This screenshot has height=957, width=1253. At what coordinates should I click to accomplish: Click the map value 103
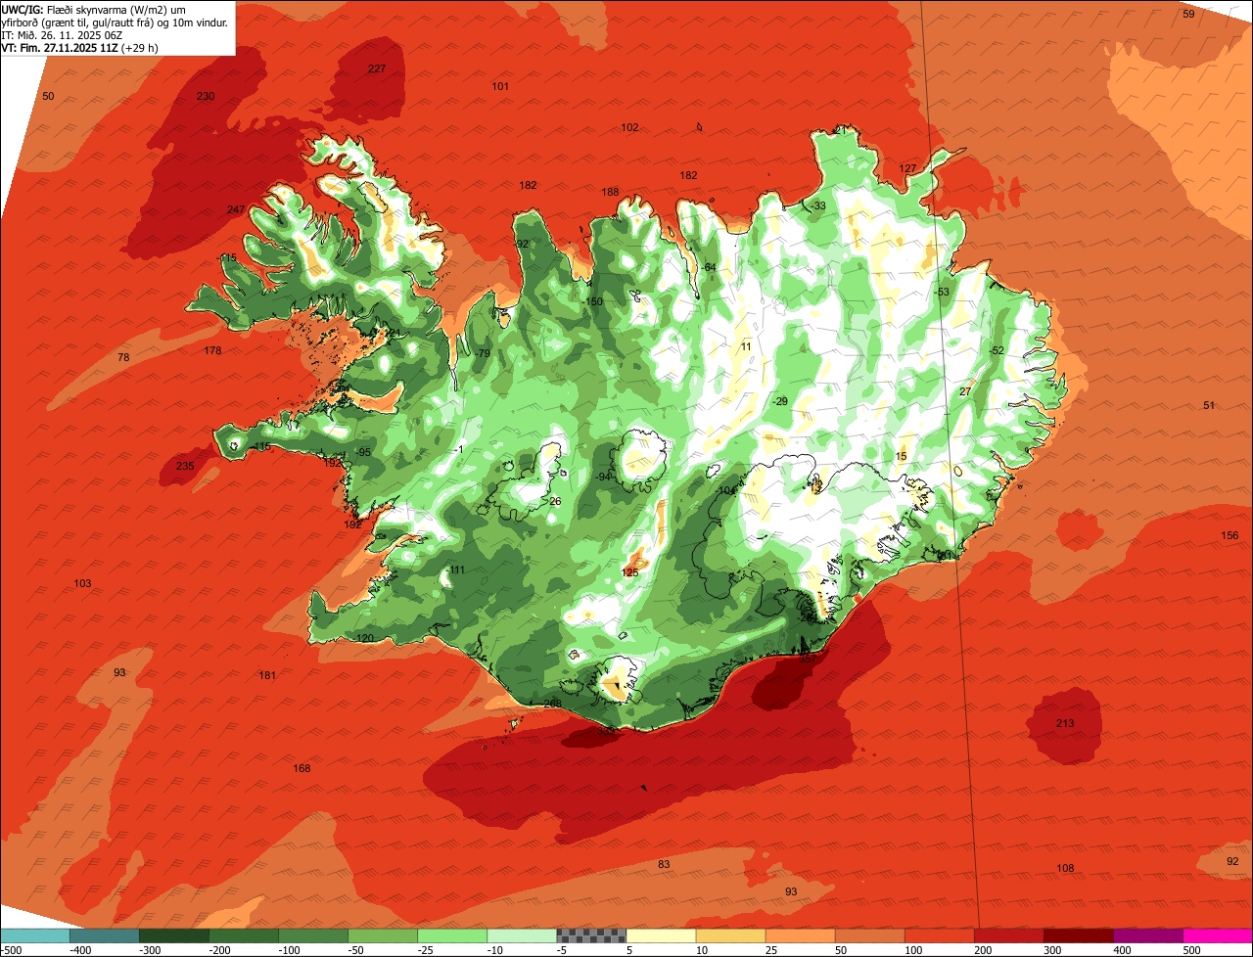[x=82, y=583]
